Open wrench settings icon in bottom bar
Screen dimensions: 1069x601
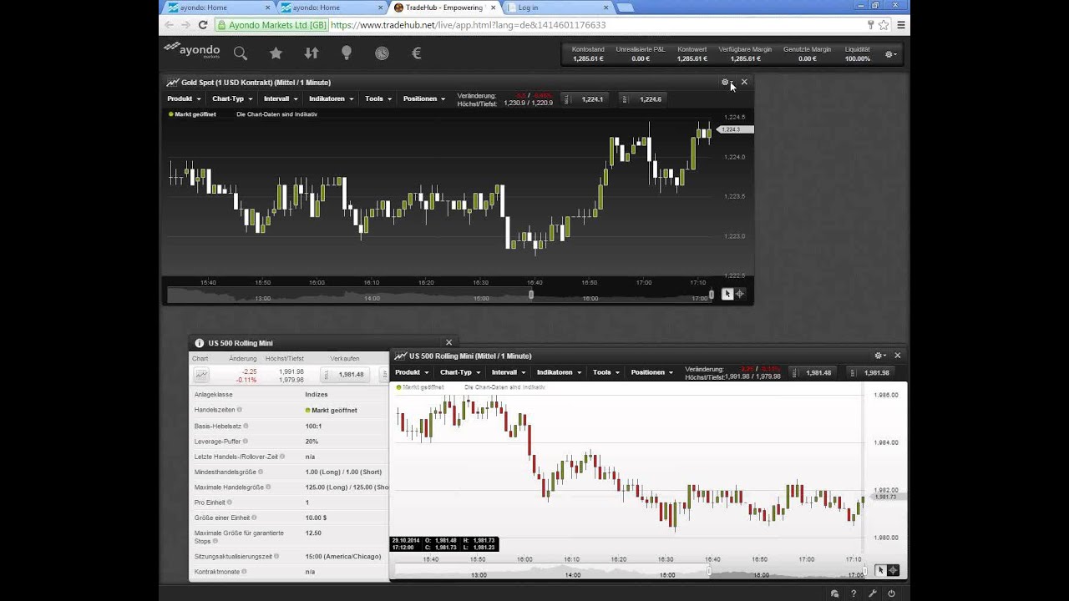pyautogui.click(x=873, y=593)
